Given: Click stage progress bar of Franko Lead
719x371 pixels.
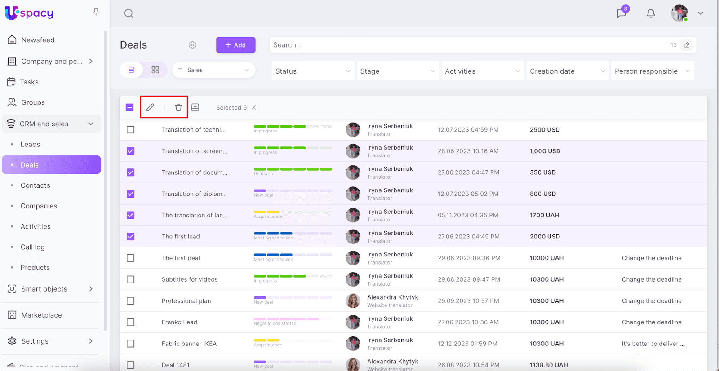Looking at the screenshot, I should coord(293,319).
